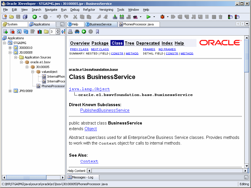Click the binoculars Find icon in help viewer

[77, 32]
